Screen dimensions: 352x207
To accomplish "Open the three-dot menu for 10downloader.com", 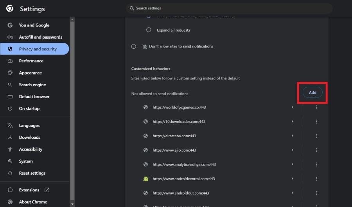I will pyautogui.click(x=316, y=122).
